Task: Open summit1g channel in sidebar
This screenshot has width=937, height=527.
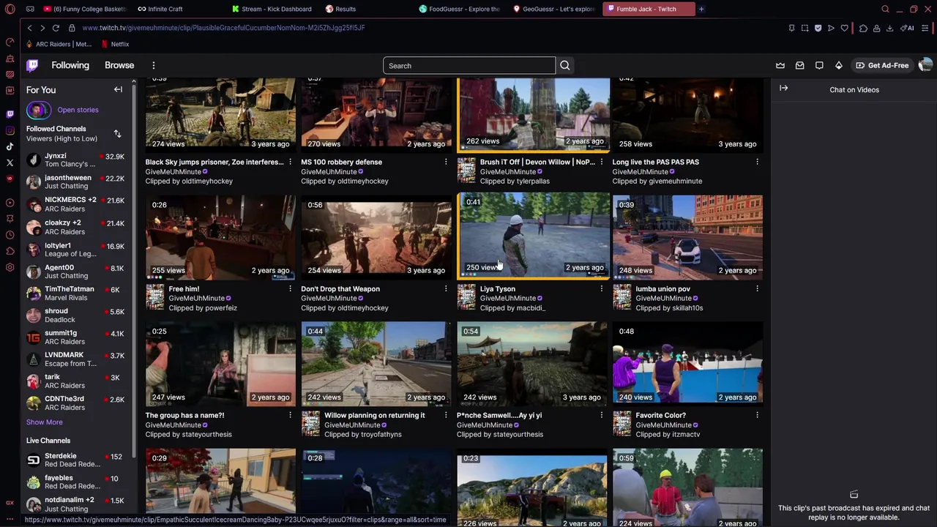Action: point(78,337)
